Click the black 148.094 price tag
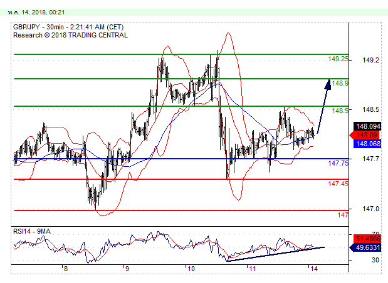The image size is (388, 283). click(367, 126)
